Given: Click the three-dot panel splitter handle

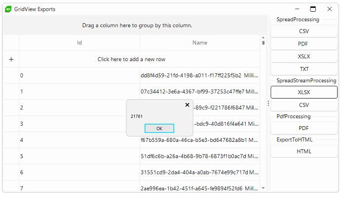Looking at the screenshot, I should [x=268, y=103].
